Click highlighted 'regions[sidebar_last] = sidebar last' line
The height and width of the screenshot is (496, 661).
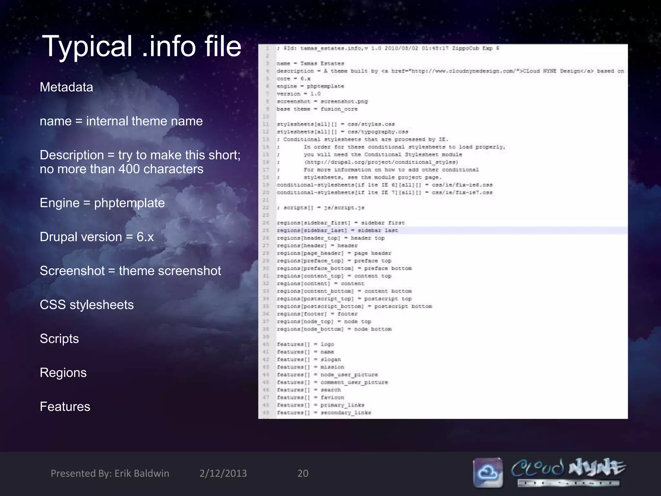coord(337,230)
